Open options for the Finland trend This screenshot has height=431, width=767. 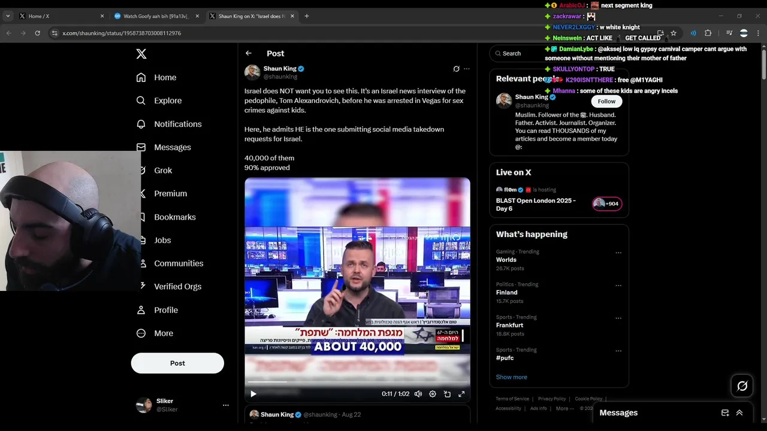click(618, 286)
